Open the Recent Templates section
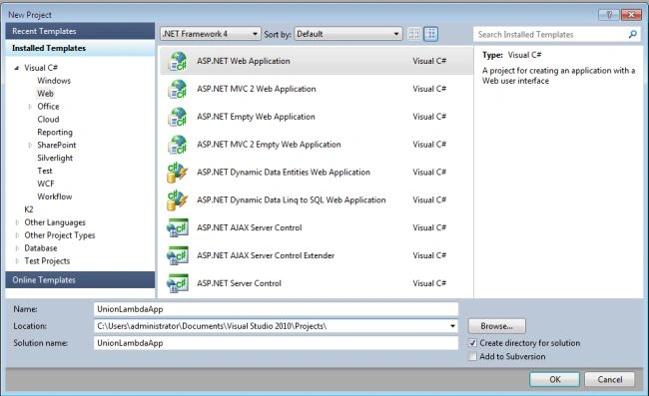The height and width of the screenshot is (396, 649). click(80, 31)
